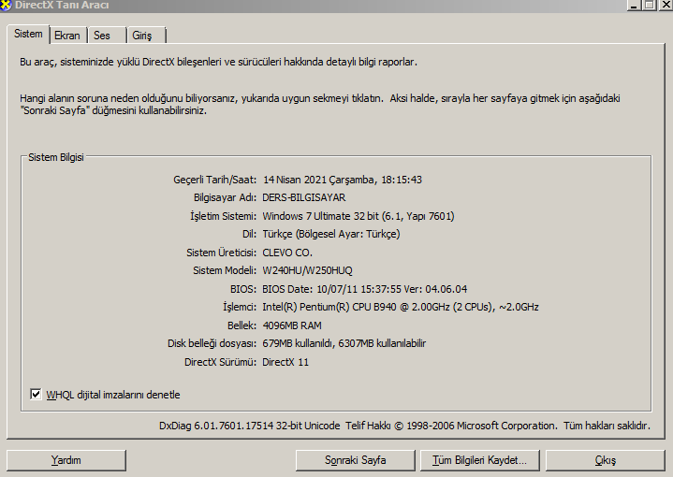The height and width of the screenshot is (477, 673).
Task: Click the Intel Pentium CPU B940 value
Action: coord(401,307)
